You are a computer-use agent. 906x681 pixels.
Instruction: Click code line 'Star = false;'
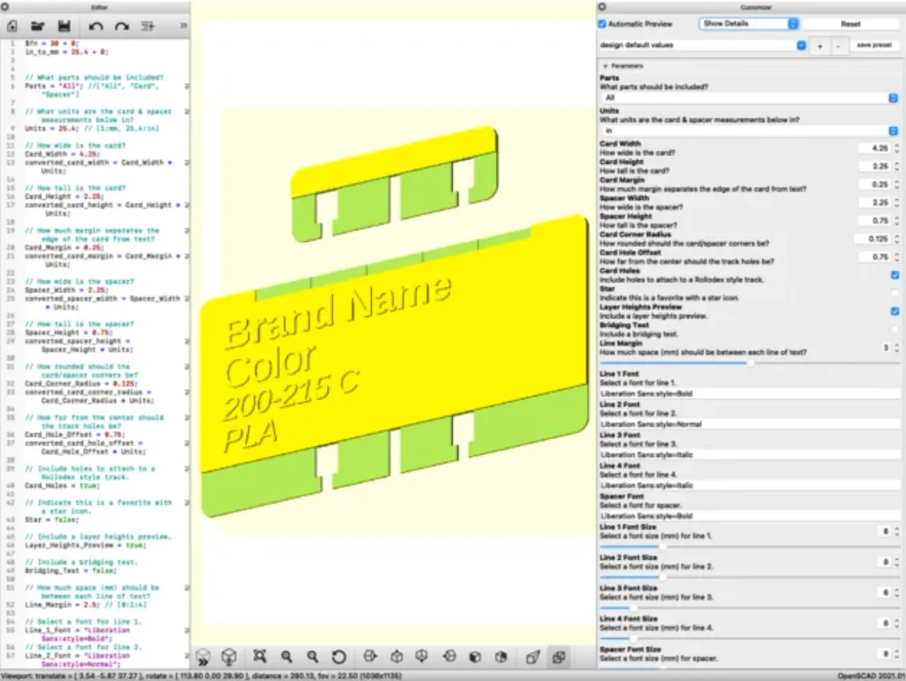click(x=51, y=520)
